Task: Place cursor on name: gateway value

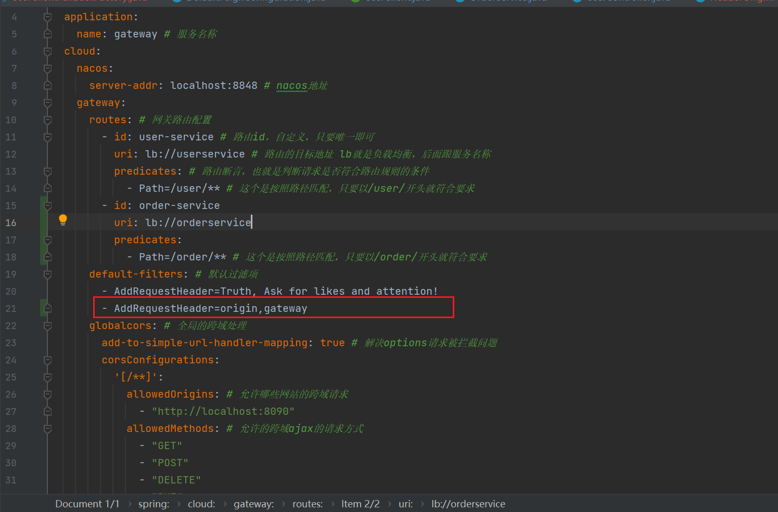Action: 136,34
